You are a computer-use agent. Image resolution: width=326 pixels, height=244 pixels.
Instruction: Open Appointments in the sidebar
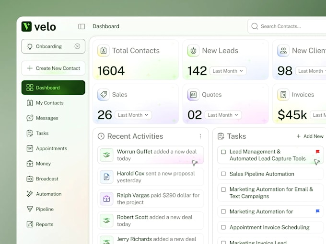click(53, 148)
